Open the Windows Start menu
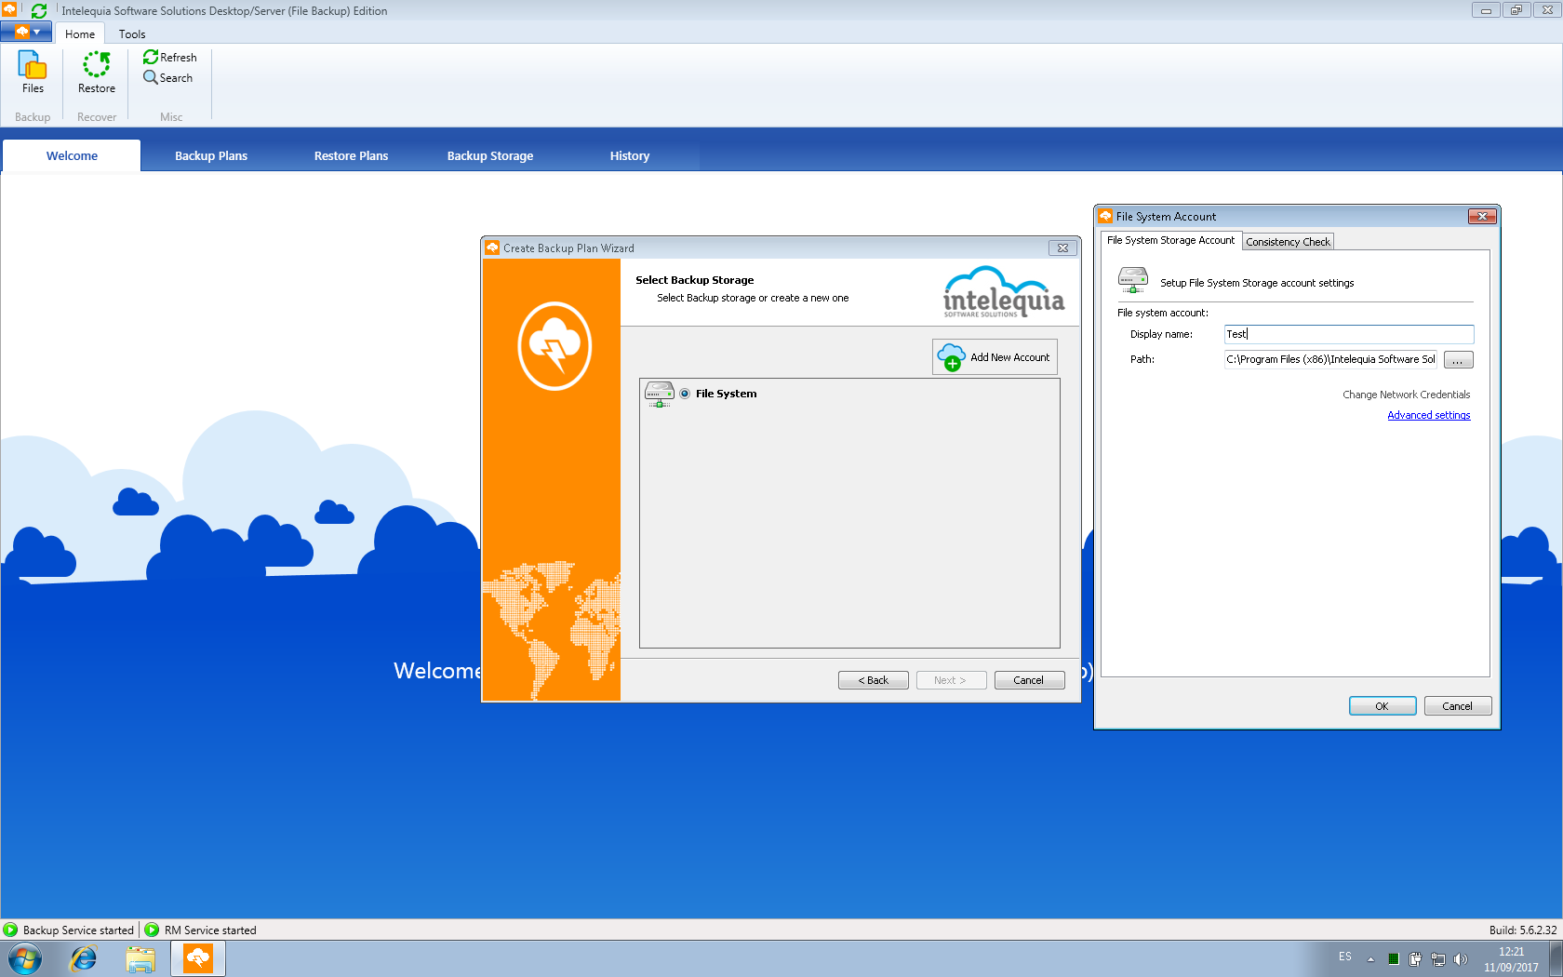The width and height of the screenshot is (1563, 977). tap(25, 958)
